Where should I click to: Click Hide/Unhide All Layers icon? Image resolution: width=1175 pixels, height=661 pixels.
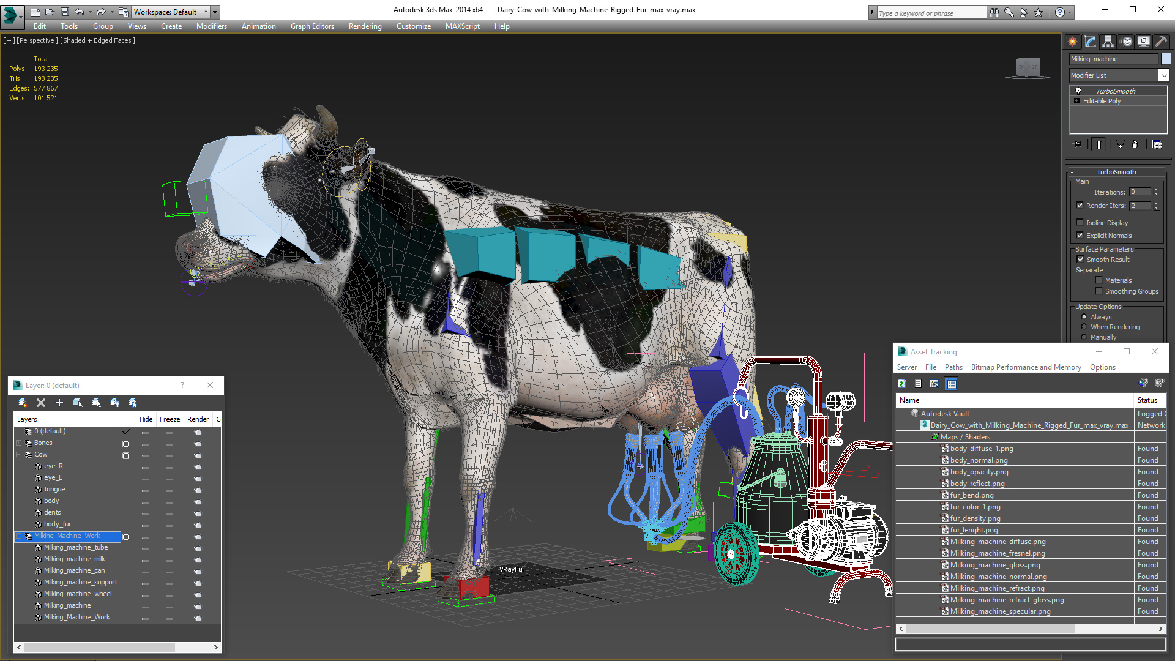pyautogui.click(x=114, y=403)
